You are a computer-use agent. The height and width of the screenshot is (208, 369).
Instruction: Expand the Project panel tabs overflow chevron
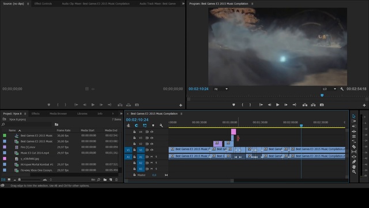(x=121, y=114)
